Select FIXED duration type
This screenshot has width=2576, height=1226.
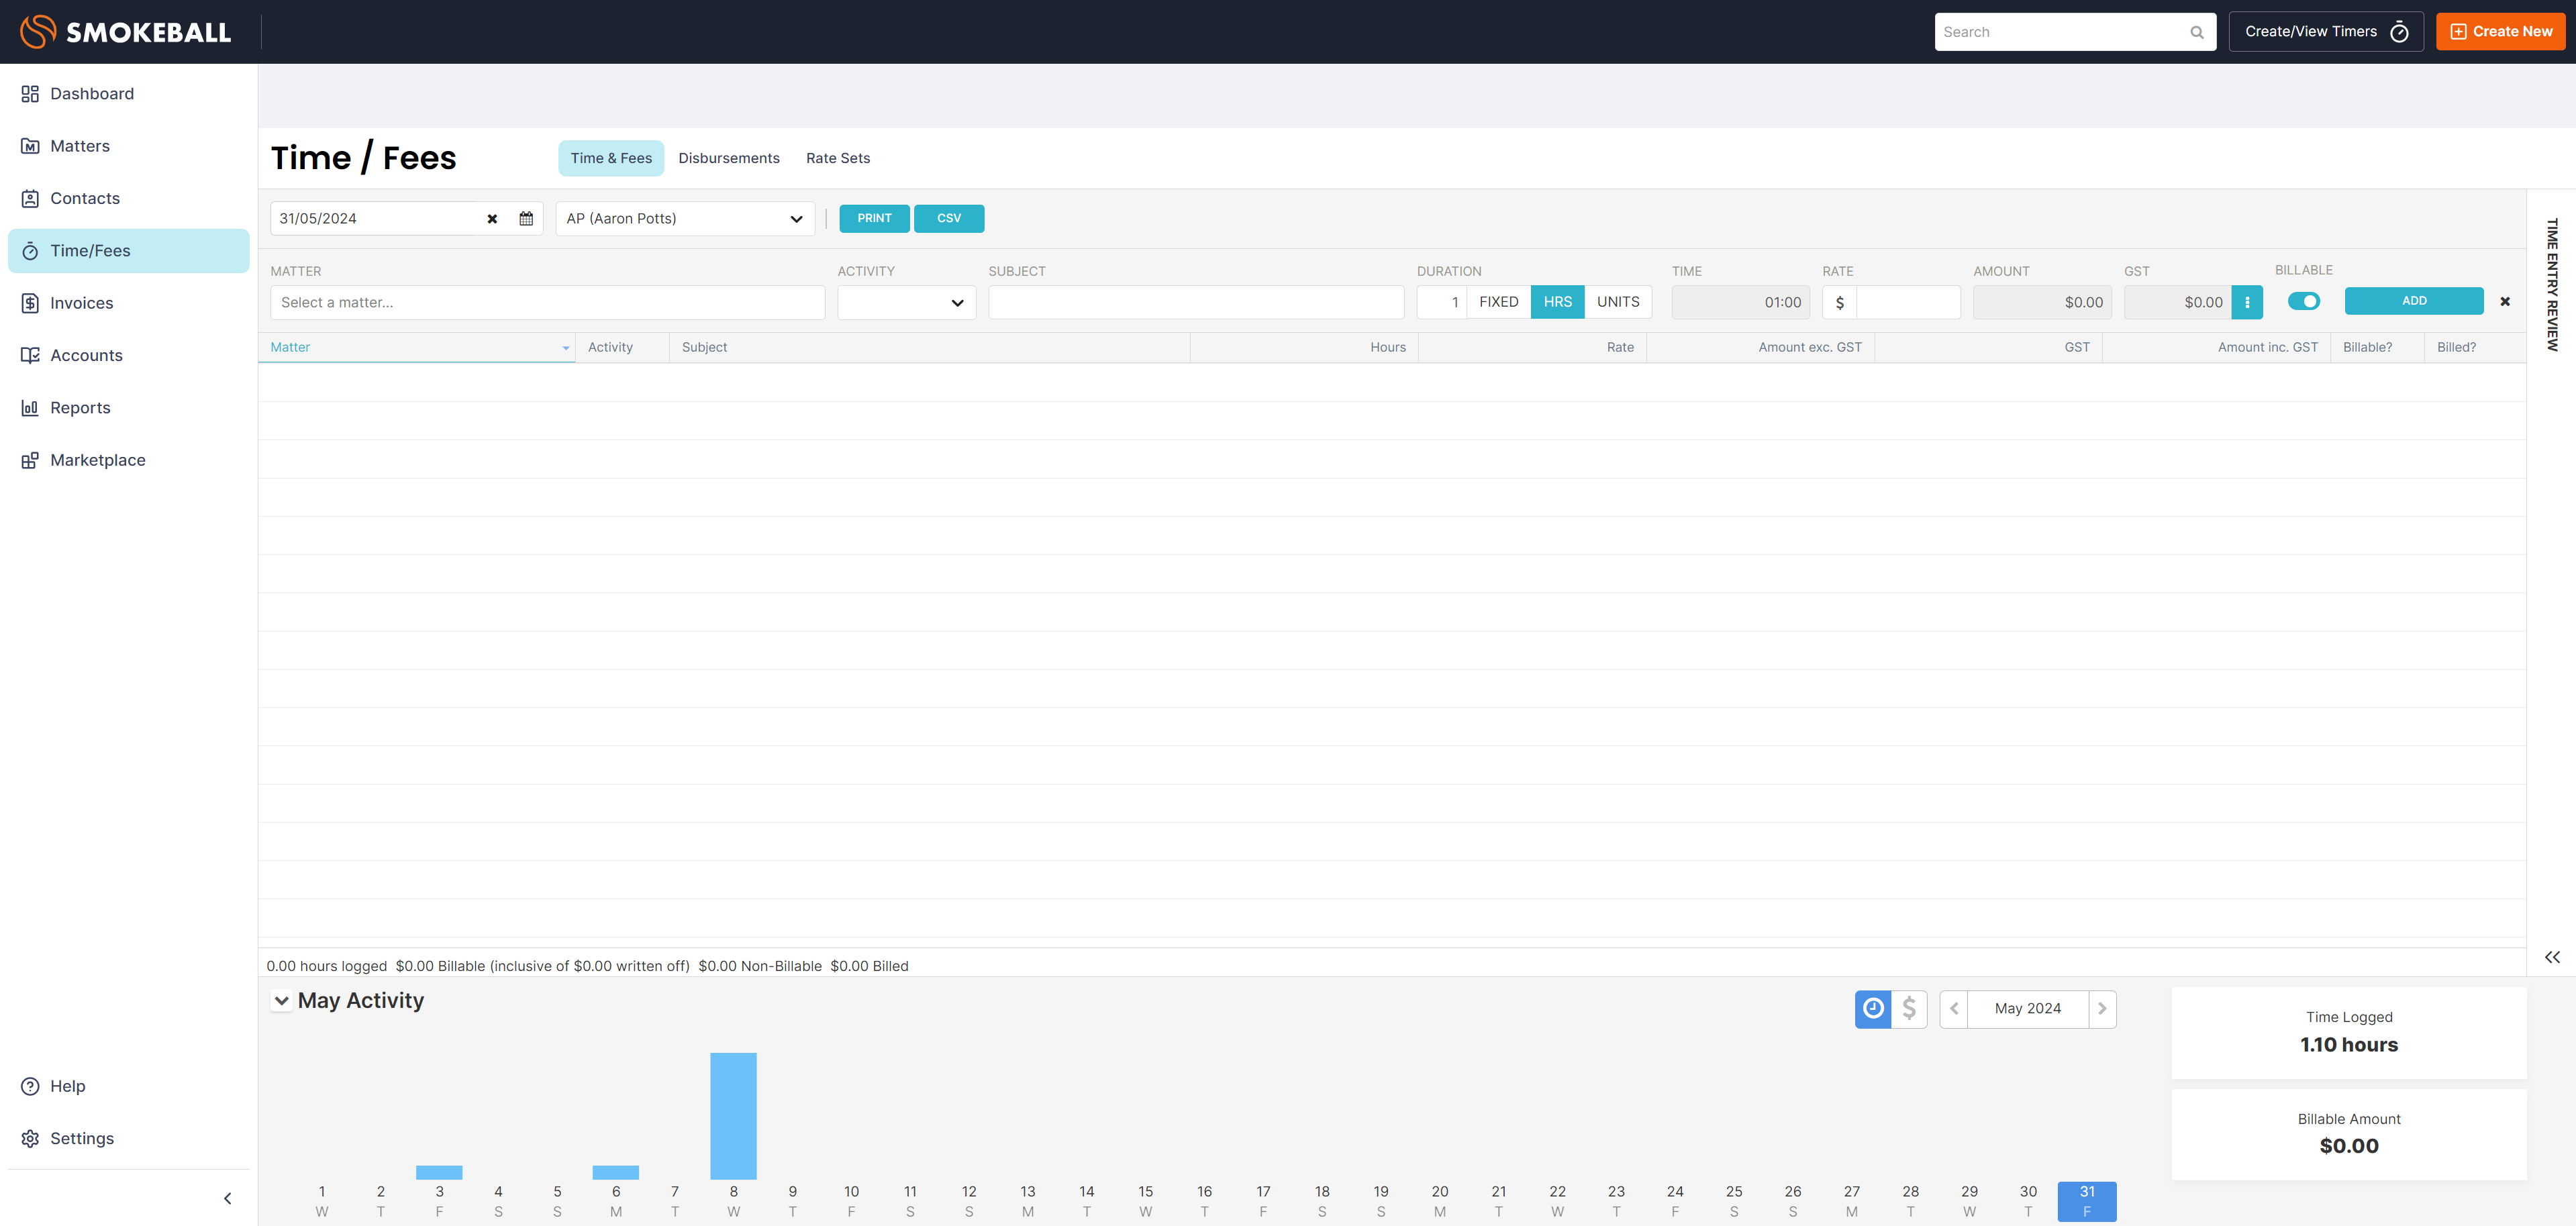click(1498, 302)
